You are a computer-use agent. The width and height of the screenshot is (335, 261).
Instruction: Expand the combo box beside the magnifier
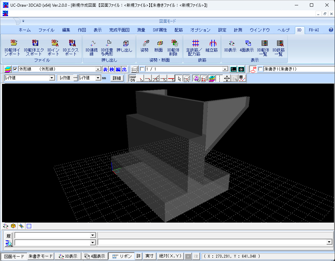tap(92, 243)
